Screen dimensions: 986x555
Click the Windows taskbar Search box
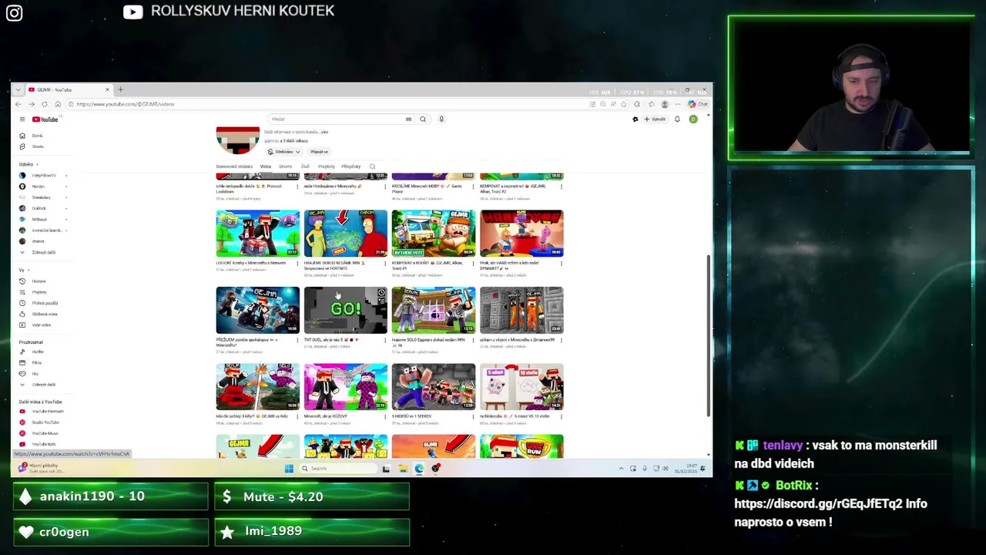point(337,468)
